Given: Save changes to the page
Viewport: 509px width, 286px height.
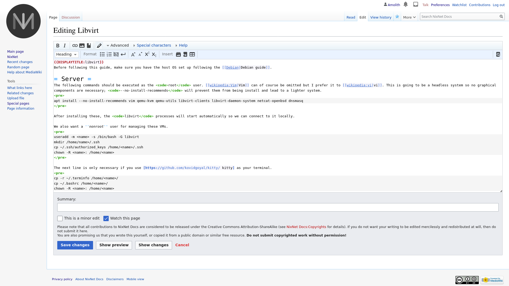Looking at the screenshot, I should click(75, 245).
